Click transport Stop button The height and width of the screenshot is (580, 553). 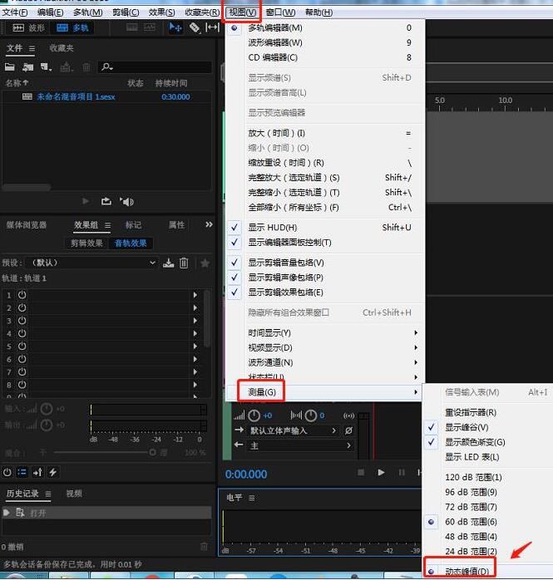pyautogui.click(x=361, y=472)
